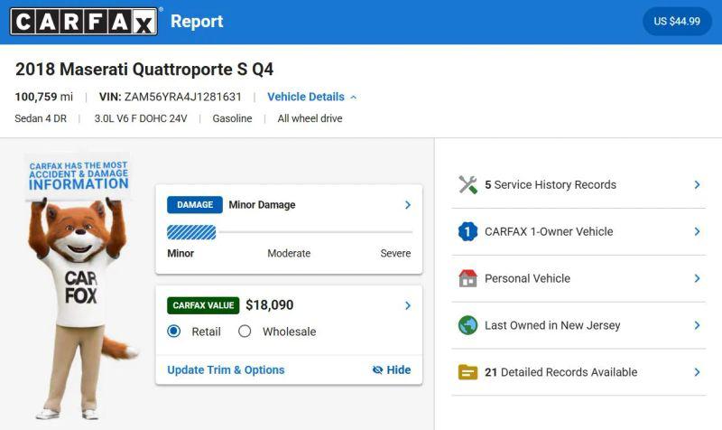Click the globe Last Owned icon

click(x=467, y=325)
